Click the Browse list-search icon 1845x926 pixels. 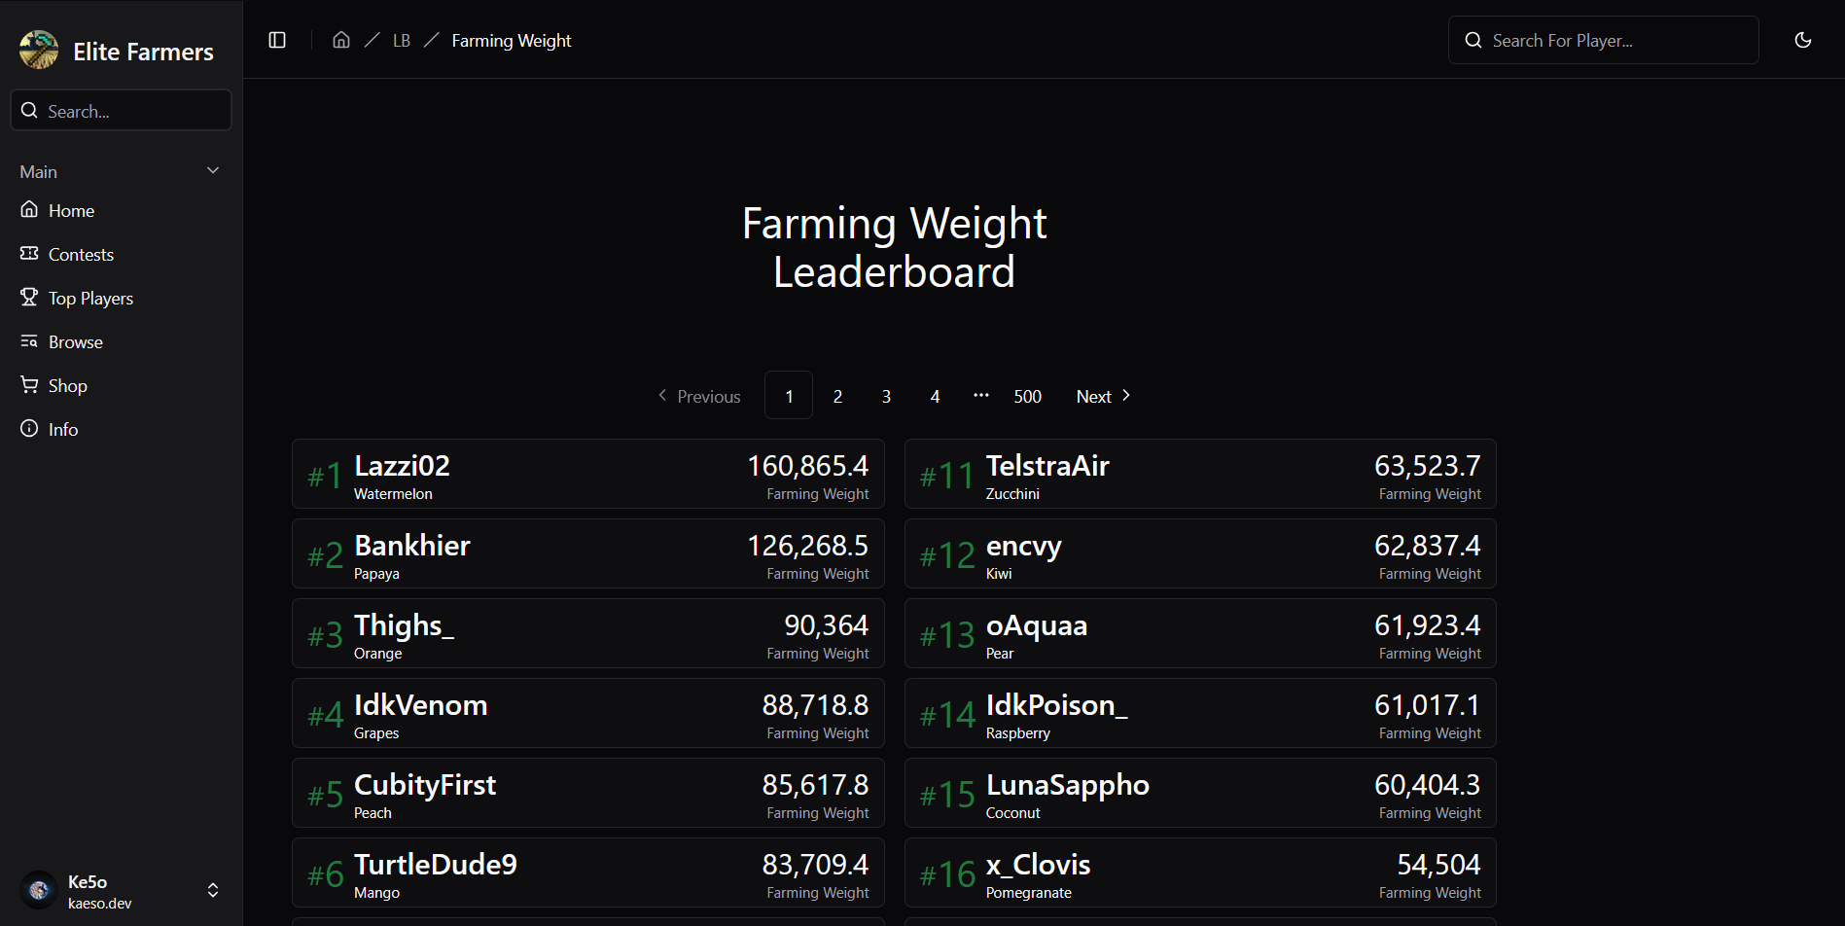pyautogui.click(x=29, y=340)
